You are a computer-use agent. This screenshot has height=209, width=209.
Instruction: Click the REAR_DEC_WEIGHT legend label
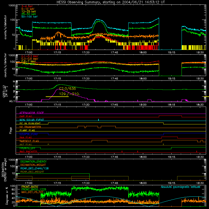click(32, 172)
